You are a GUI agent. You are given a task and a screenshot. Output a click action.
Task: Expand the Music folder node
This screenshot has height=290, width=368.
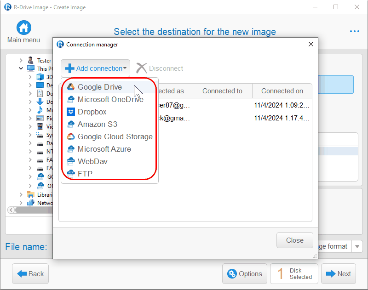[x=30, y=110]
